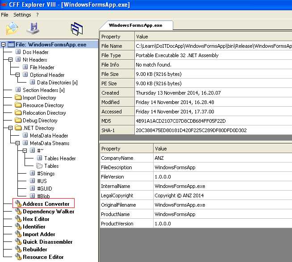This screenshot has width=292, height=262.
Task: Collapse the #~ stream branch
Action: [25, 151]
